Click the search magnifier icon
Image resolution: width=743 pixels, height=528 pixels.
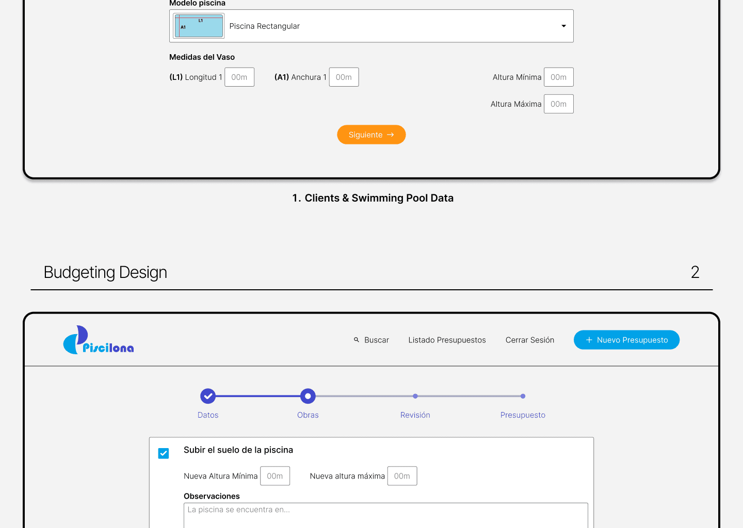click(356, 340)
